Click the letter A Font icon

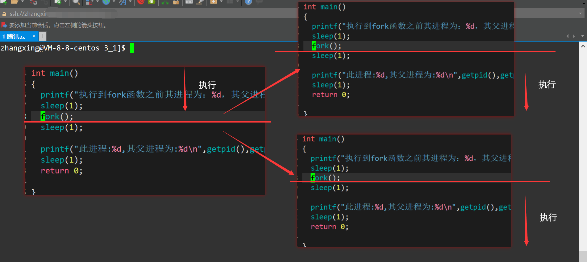click(x=123, y=2)
